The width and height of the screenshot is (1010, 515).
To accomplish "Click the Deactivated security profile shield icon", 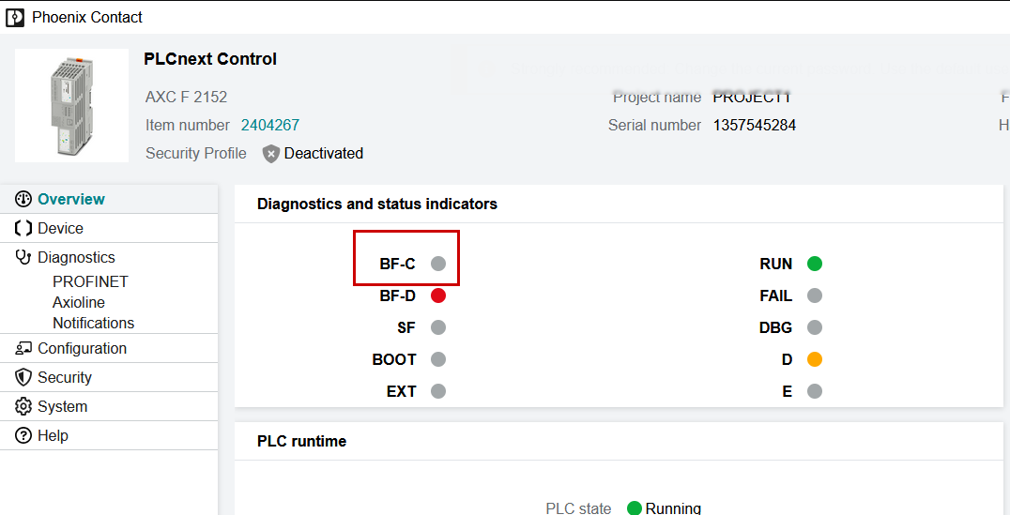I will tap(271, 154).
